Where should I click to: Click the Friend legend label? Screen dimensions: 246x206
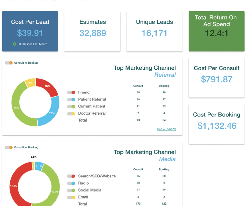click(84, 92)
